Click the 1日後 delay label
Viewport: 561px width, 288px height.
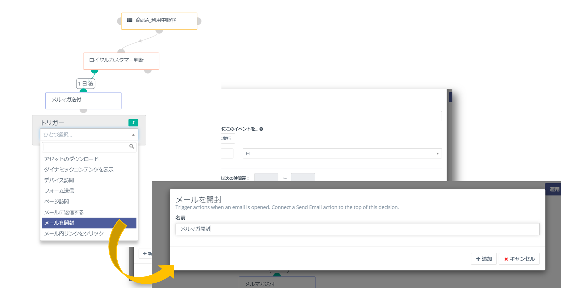point(86,84)
